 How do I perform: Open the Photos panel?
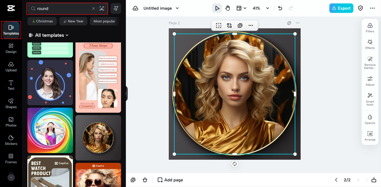click(11, 122)
